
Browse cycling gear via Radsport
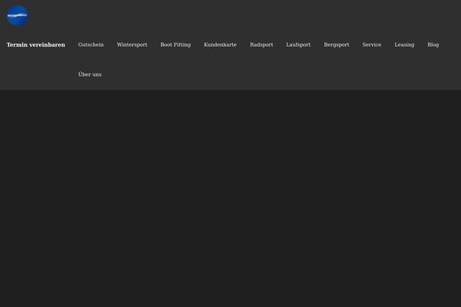(x=261, y=45)
